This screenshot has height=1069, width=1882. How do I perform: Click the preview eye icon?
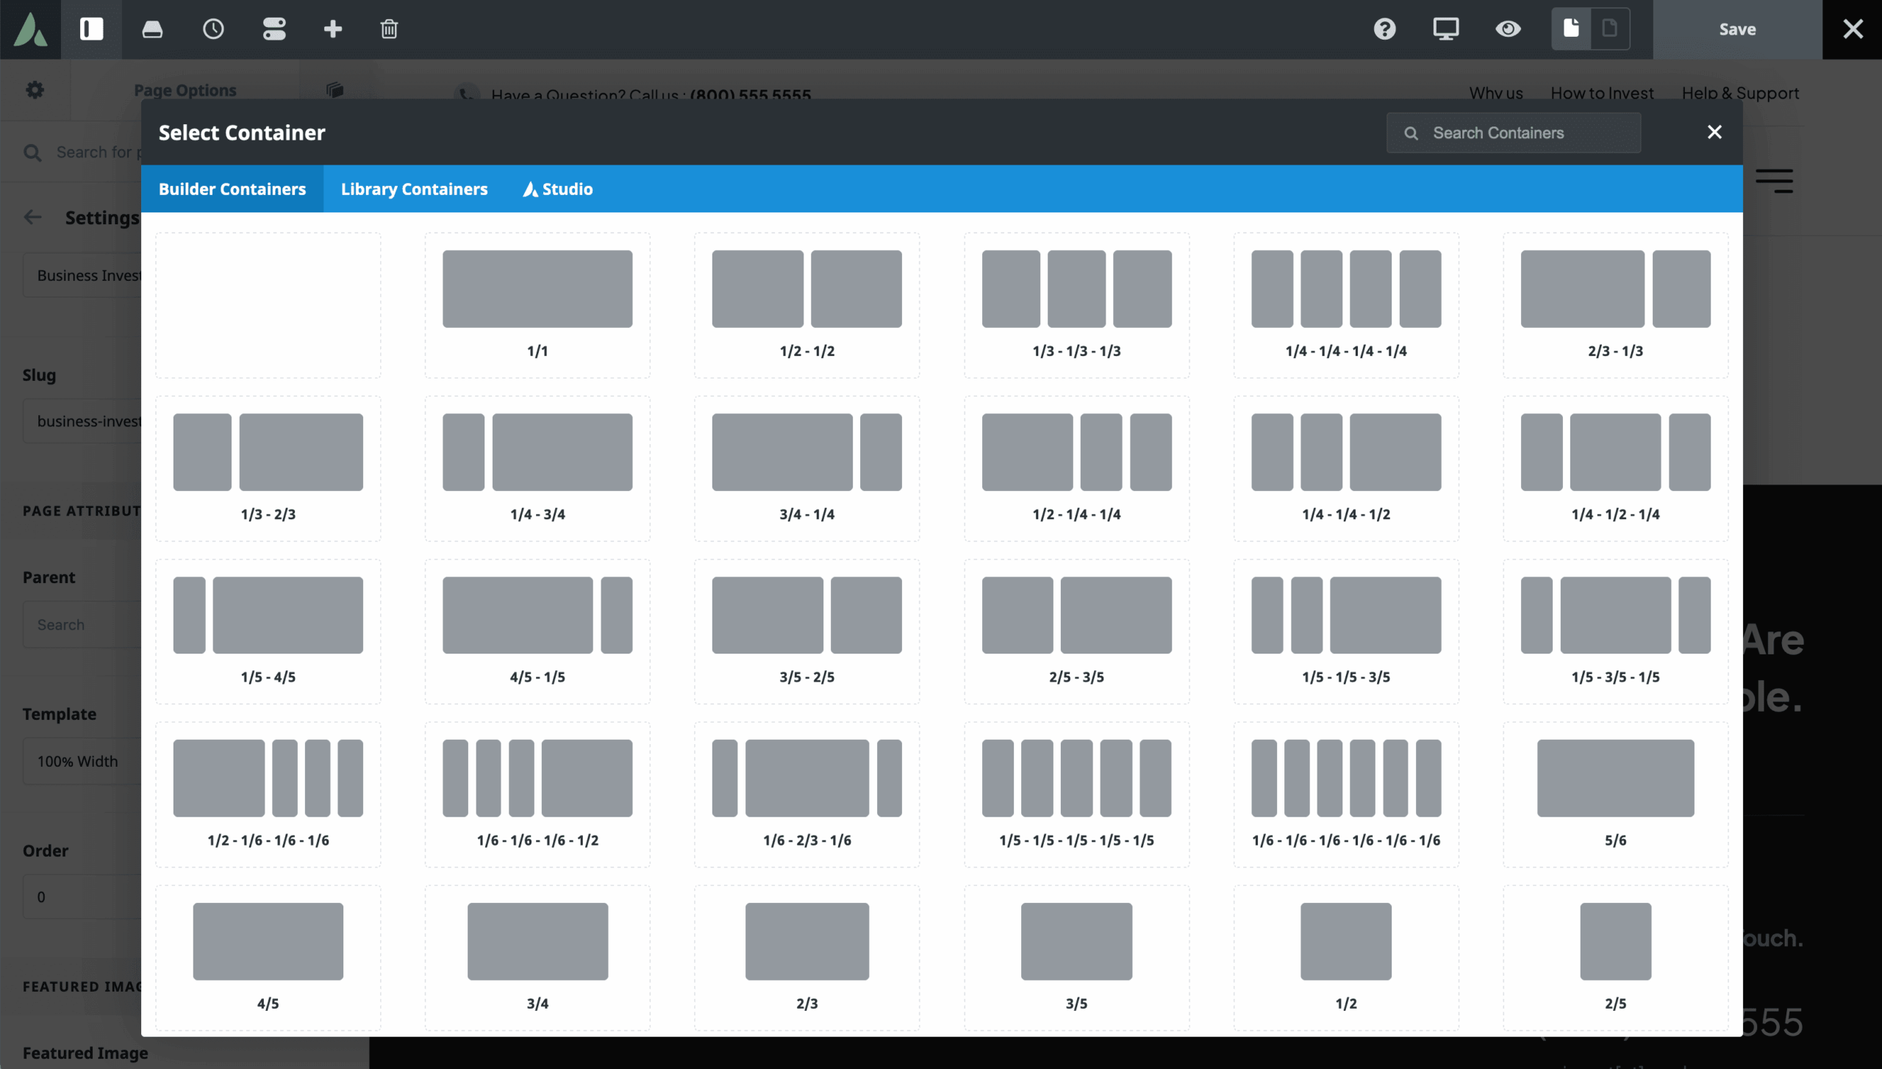click(x=1508, y=29)
